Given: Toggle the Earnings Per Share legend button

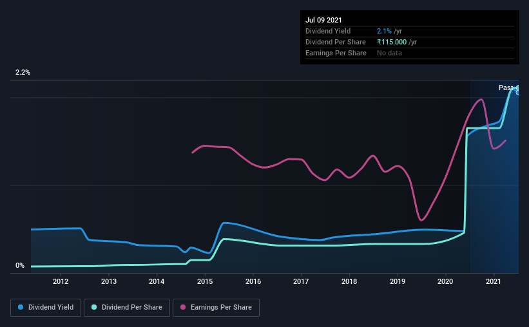Looking at the screenshot, I should click(x=216, y=308).
